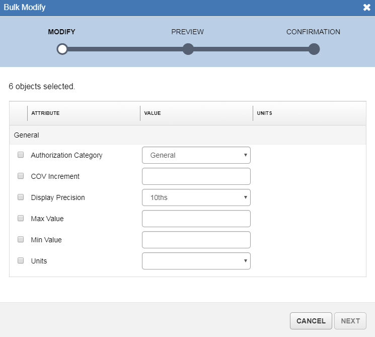Open the Units value dropdown

[x=196, y=261]
